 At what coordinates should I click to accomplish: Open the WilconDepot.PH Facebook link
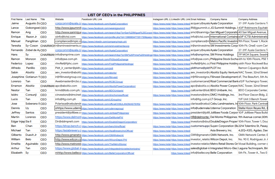[x=104, y=140]
